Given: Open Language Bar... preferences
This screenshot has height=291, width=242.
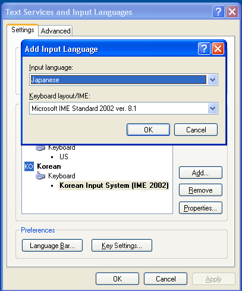Looking at the screenshot, I should coord(52,246).
